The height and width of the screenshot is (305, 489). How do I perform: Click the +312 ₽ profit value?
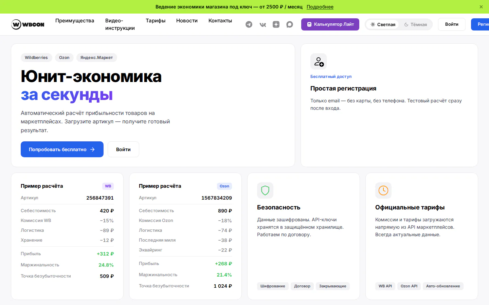pyautogui.click(x=105, y=254)
